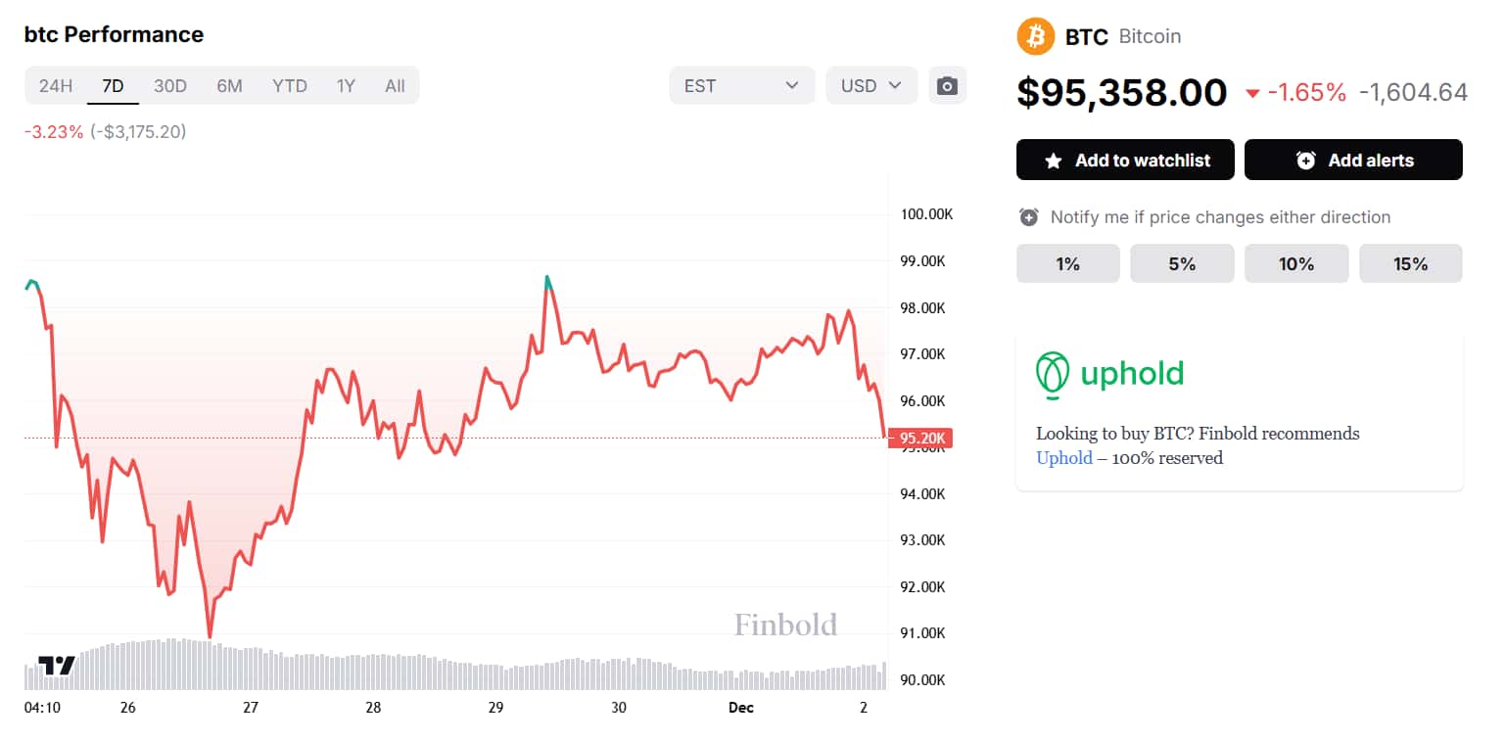Switch chart to the 24H range tab
Screen dimensions: 1506x741
point(56,85)
